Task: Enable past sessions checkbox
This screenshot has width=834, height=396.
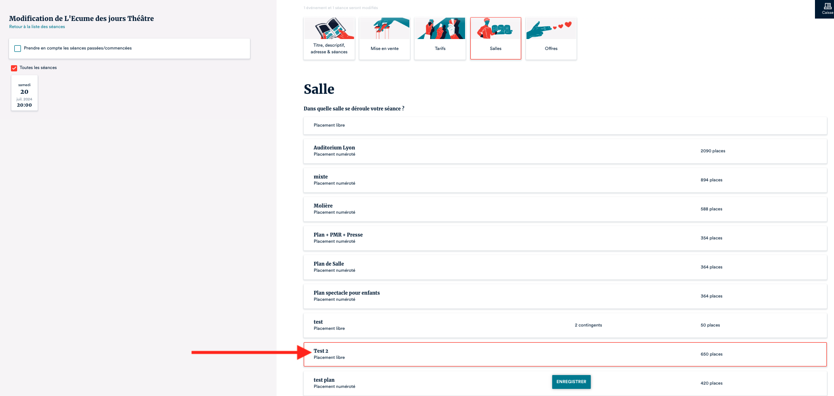Action: pos(18,49)
